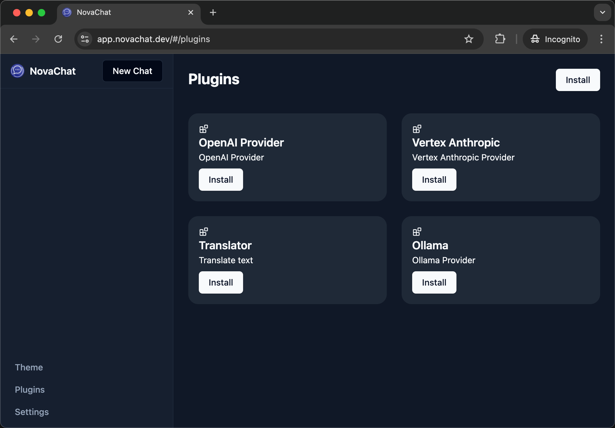Install the OpenAI Provider plugin
Image resolution: width=615 pixels, height=428 pixels.
(x=221, y=179)
